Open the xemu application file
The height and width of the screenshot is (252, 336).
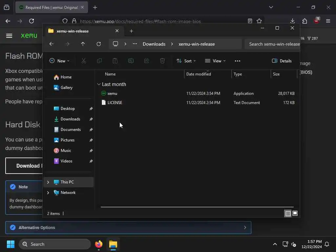112,94
